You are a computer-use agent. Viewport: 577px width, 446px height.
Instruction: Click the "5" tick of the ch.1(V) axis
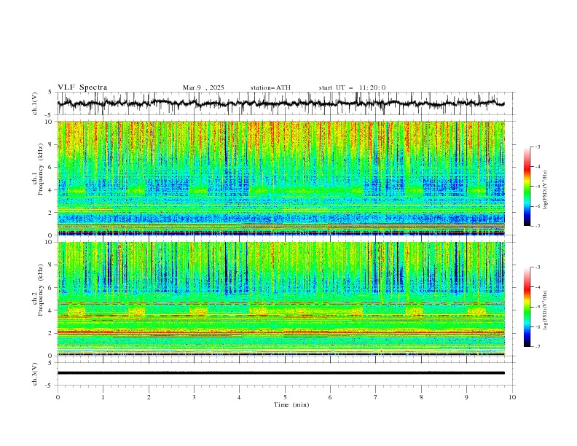coord(50,93)
